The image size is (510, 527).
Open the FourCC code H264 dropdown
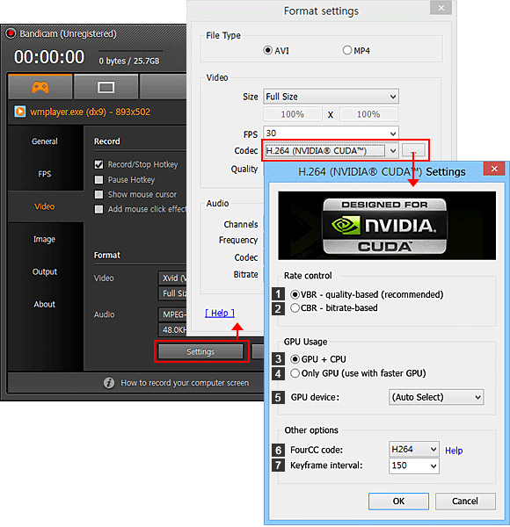pyautogui.click(x=414, y=450)
